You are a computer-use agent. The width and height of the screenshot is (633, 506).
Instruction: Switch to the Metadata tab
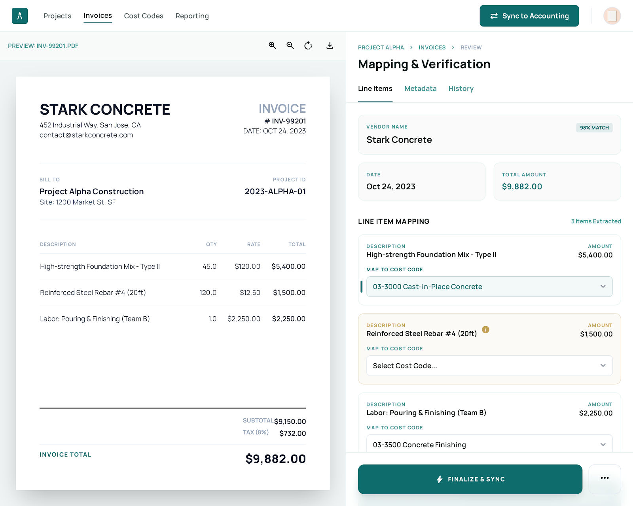point(420,89)
